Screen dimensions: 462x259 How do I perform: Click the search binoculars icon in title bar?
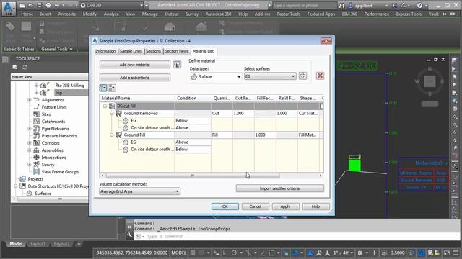[x=341, y=5]
